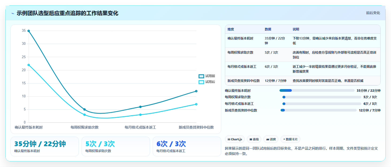Toggle the 试用后 legend item
This screenshot has height=167, width=391.
[x=207, y=82]
